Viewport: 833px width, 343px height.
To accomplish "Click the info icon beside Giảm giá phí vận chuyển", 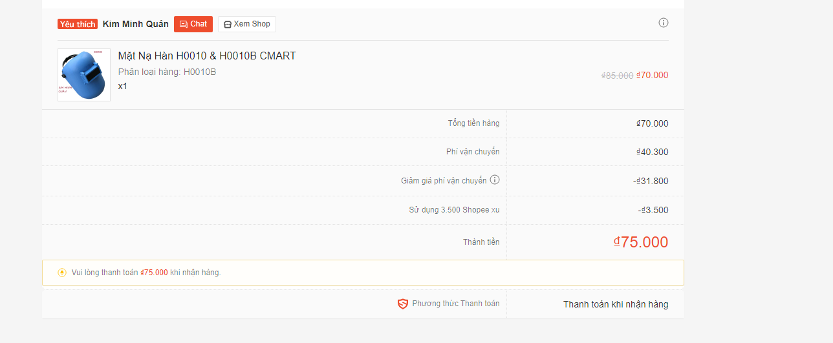I will (495, 180).
